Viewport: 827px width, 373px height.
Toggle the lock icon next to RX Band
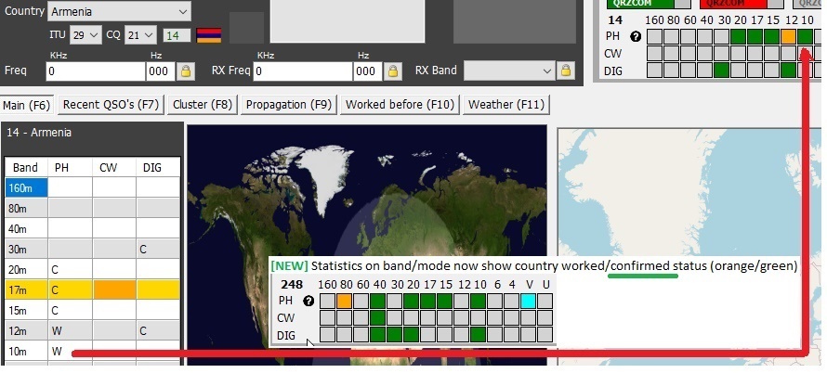click(565, 71)
